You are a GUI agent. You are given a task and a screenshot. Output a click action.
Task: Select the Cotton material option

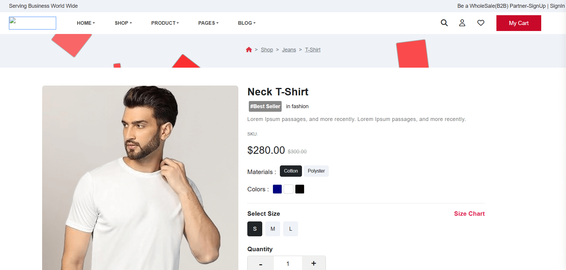[291, 171]
